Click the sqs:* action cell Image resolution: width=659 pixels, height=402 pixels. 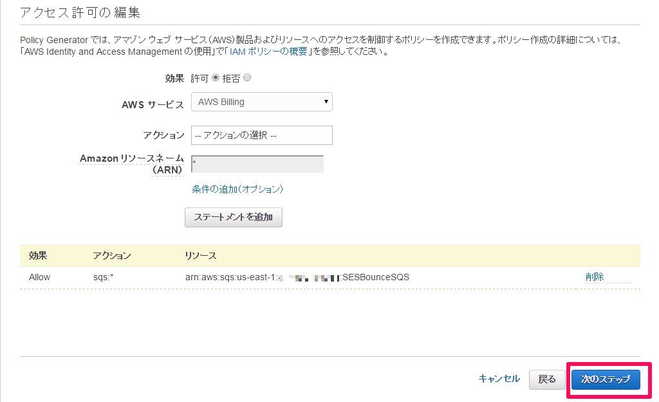click(104, 277)
